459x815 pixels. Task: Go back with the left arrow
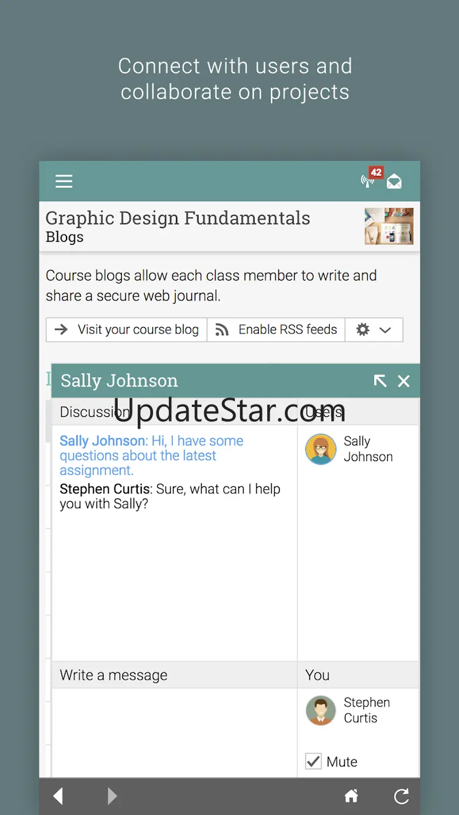[58, 796]
